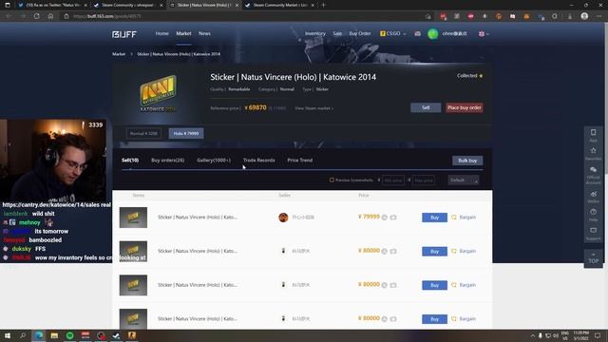
Task: Switch to Steam Community Market browser tab
Action: click(279, 5)
